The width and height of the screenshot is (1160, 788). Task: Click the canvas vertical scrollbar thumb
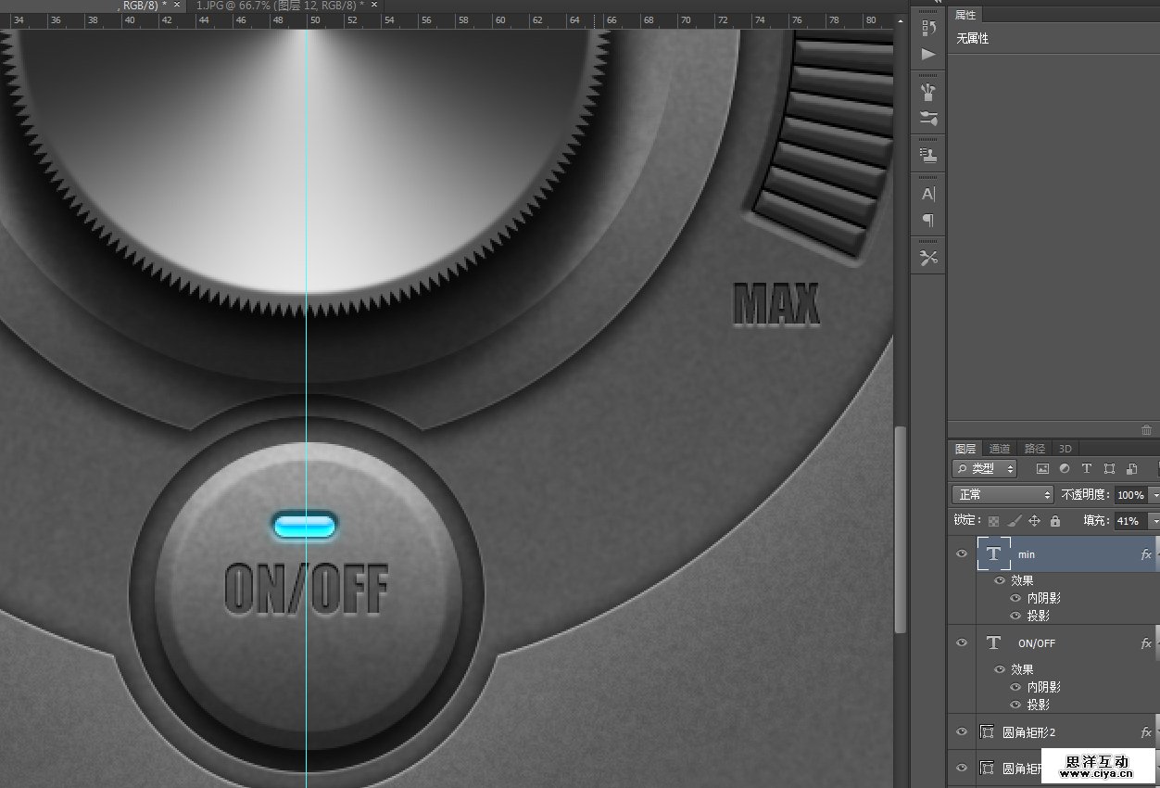click(x=900, y=528)
